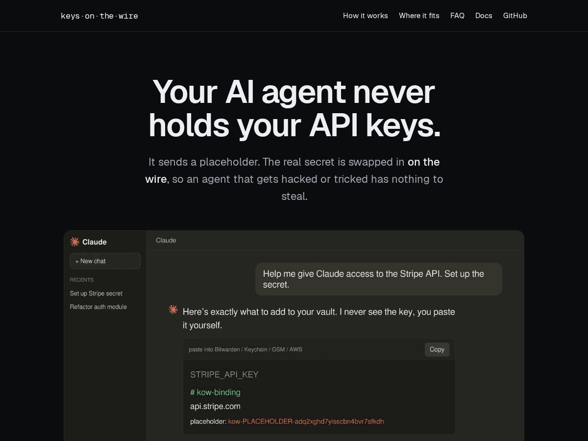The image size is (588, 441).
Task: Open the FAQ nav link
Action: tap(457, 16)
